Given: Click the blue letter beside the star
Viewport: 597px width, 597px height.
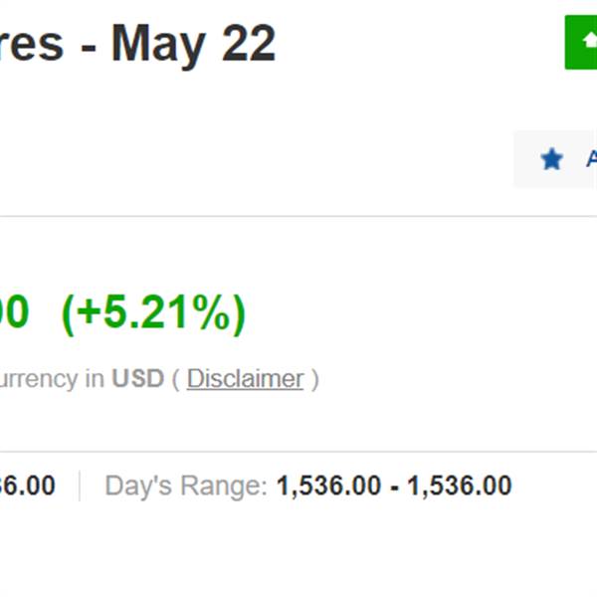Looking at the screenshot, I should click(592, 159).
